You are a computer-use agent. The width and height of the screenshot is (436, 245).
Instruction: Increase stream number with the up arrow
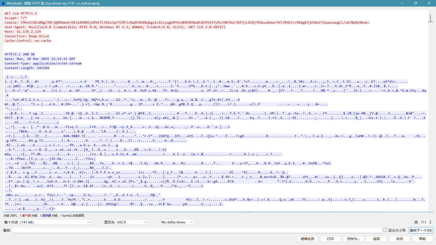(430, 221)
